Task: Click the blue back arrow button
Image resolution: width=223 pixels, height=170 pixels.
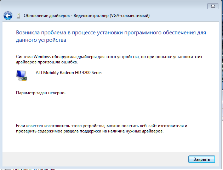Action: pyautogui.click(x=8, y=16)
